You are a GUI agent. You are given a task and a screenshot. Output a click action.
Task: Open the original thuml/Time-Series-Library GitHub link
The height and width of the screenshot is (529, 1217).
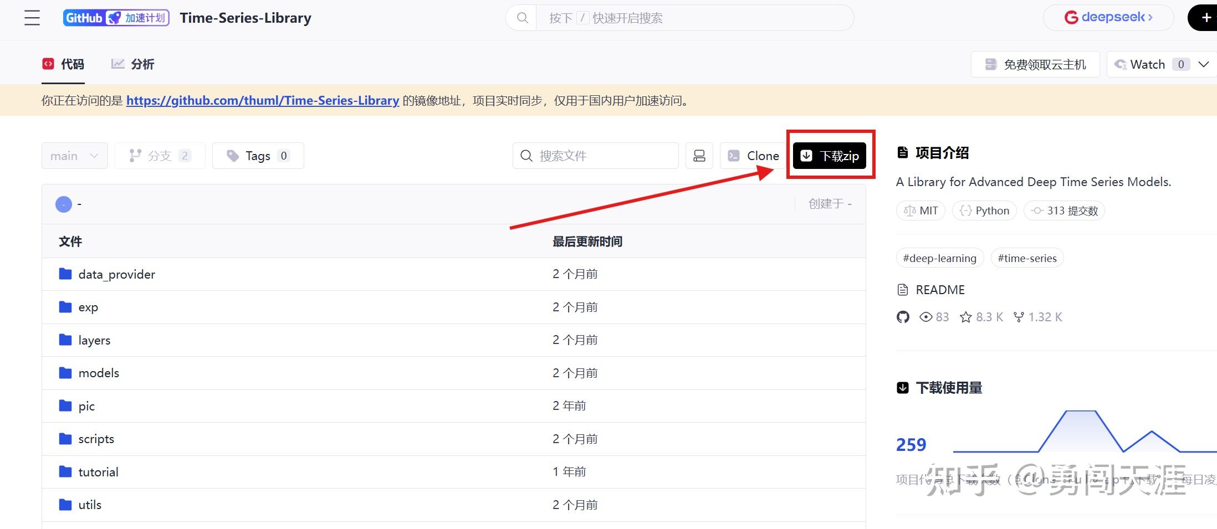(x=263, y=100)
